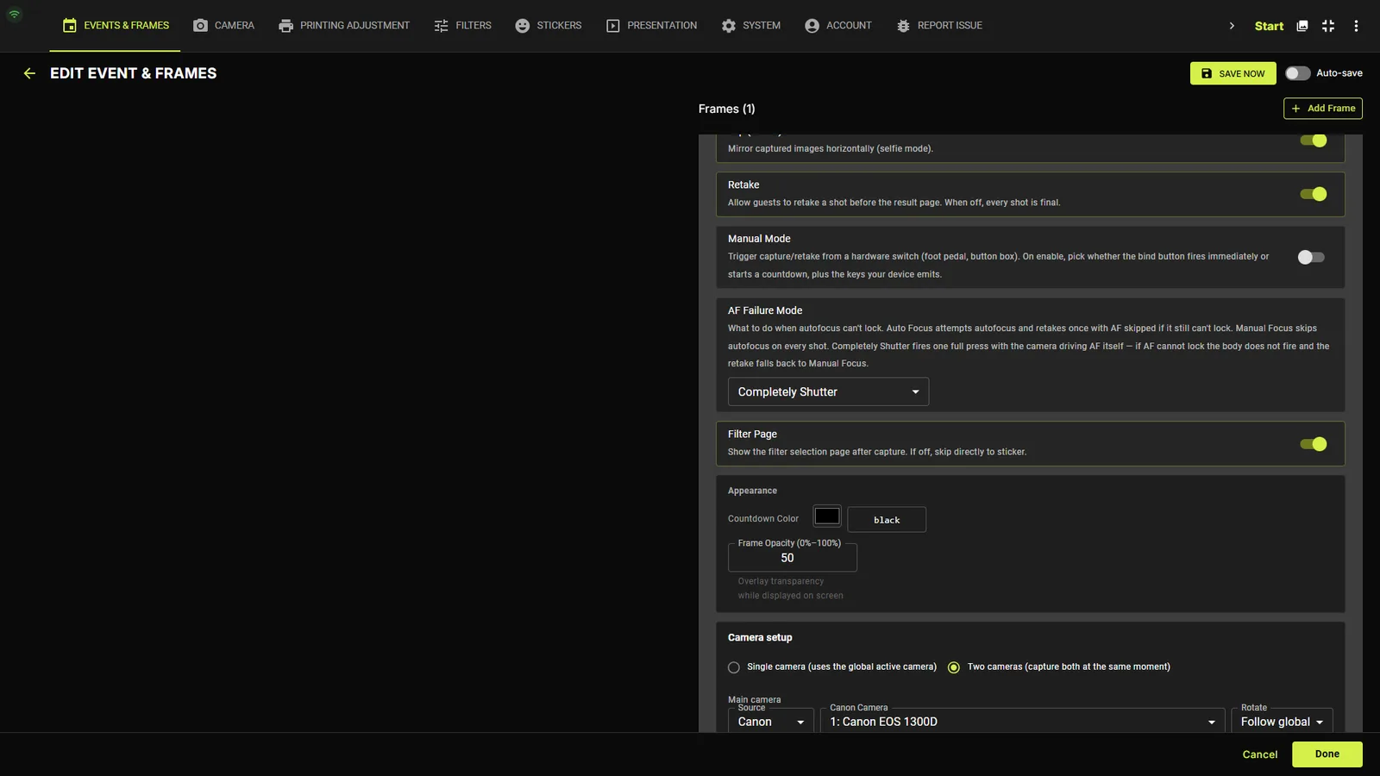This screenshot has width=1380, height=776.
Task: Turn off the Retake toggle
Action: 1313,194
